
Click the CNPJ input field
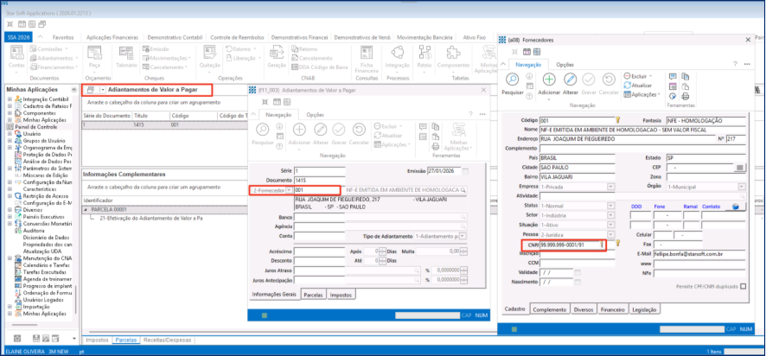pos(565,245)
